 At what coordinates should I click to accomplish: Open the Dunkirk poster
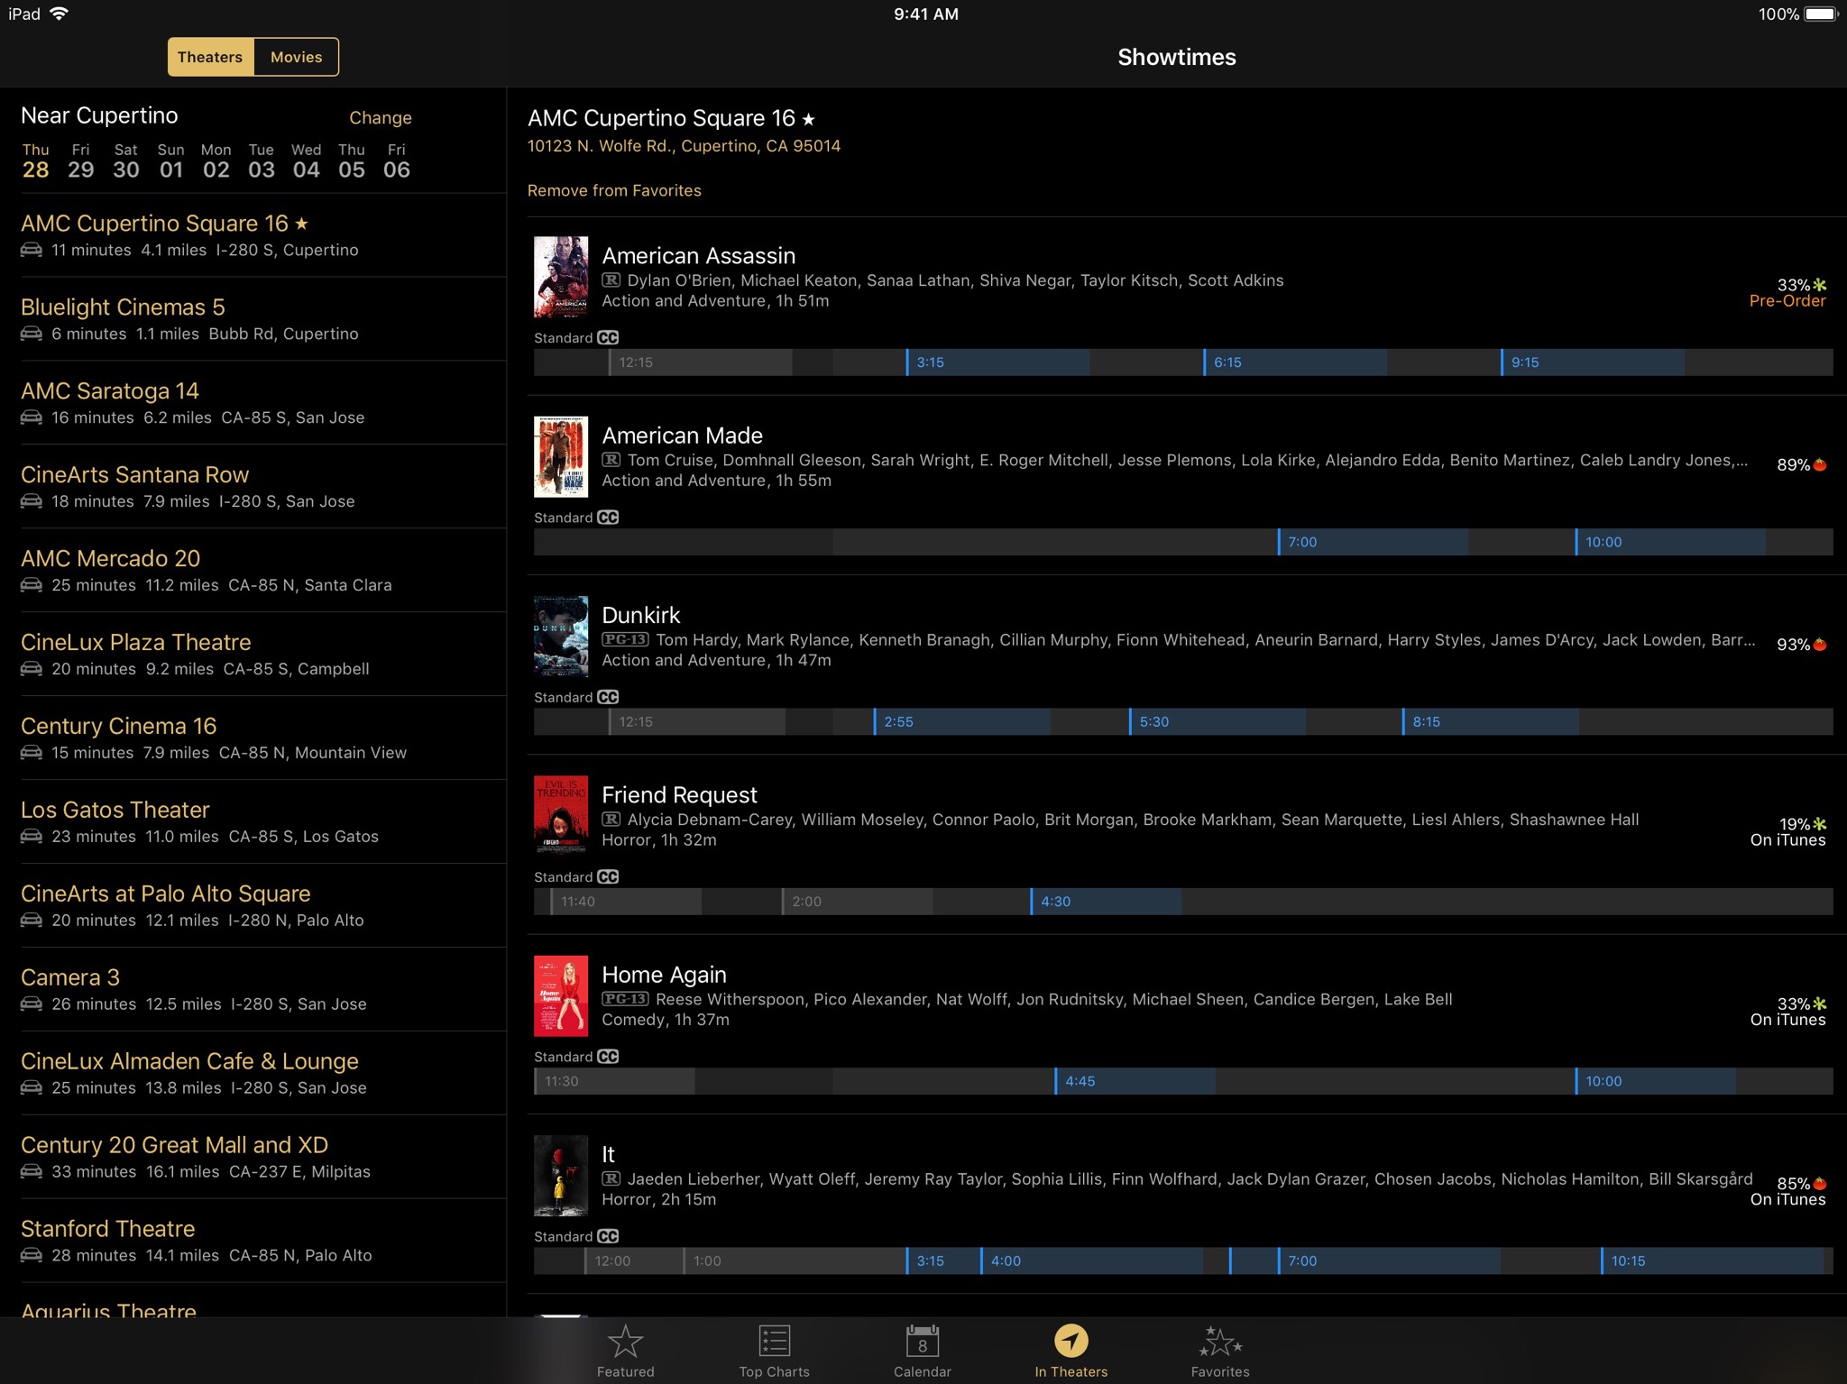pos(561,636)
